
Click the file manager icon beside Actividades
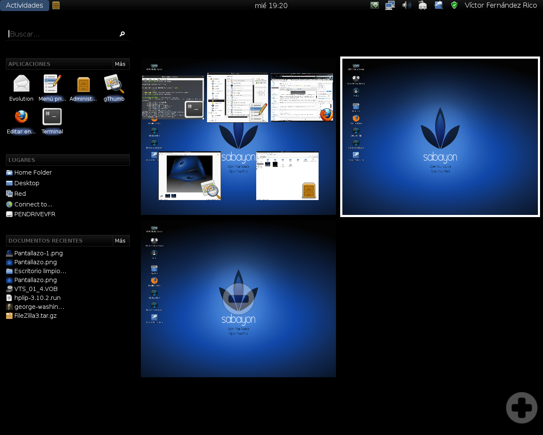point(56,6)
